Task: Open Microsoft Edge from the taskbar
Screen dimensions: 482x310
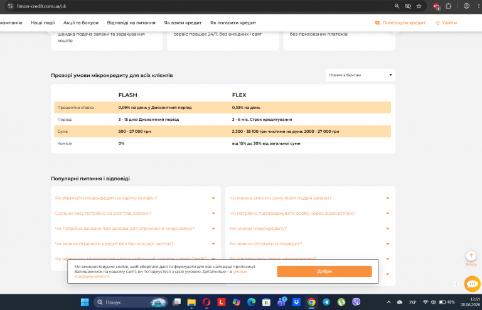Action: click(252, 302)
